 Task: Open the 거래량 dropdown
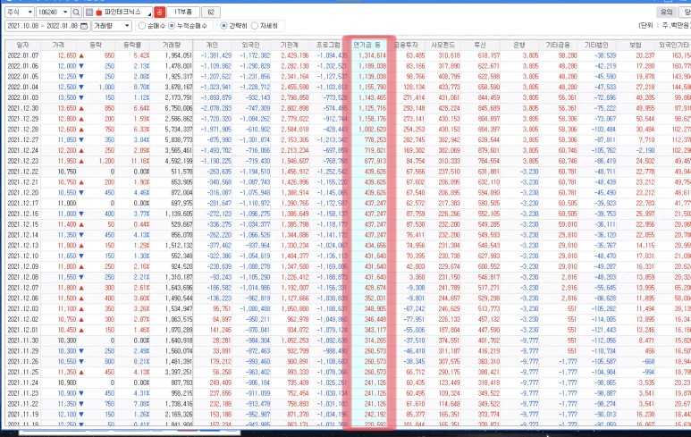coord(112,26)
